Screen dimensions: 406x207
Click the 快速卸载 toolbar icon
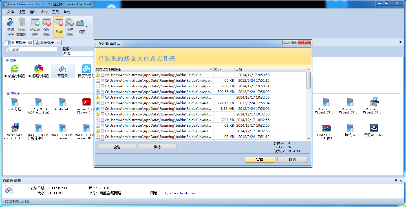70,27
